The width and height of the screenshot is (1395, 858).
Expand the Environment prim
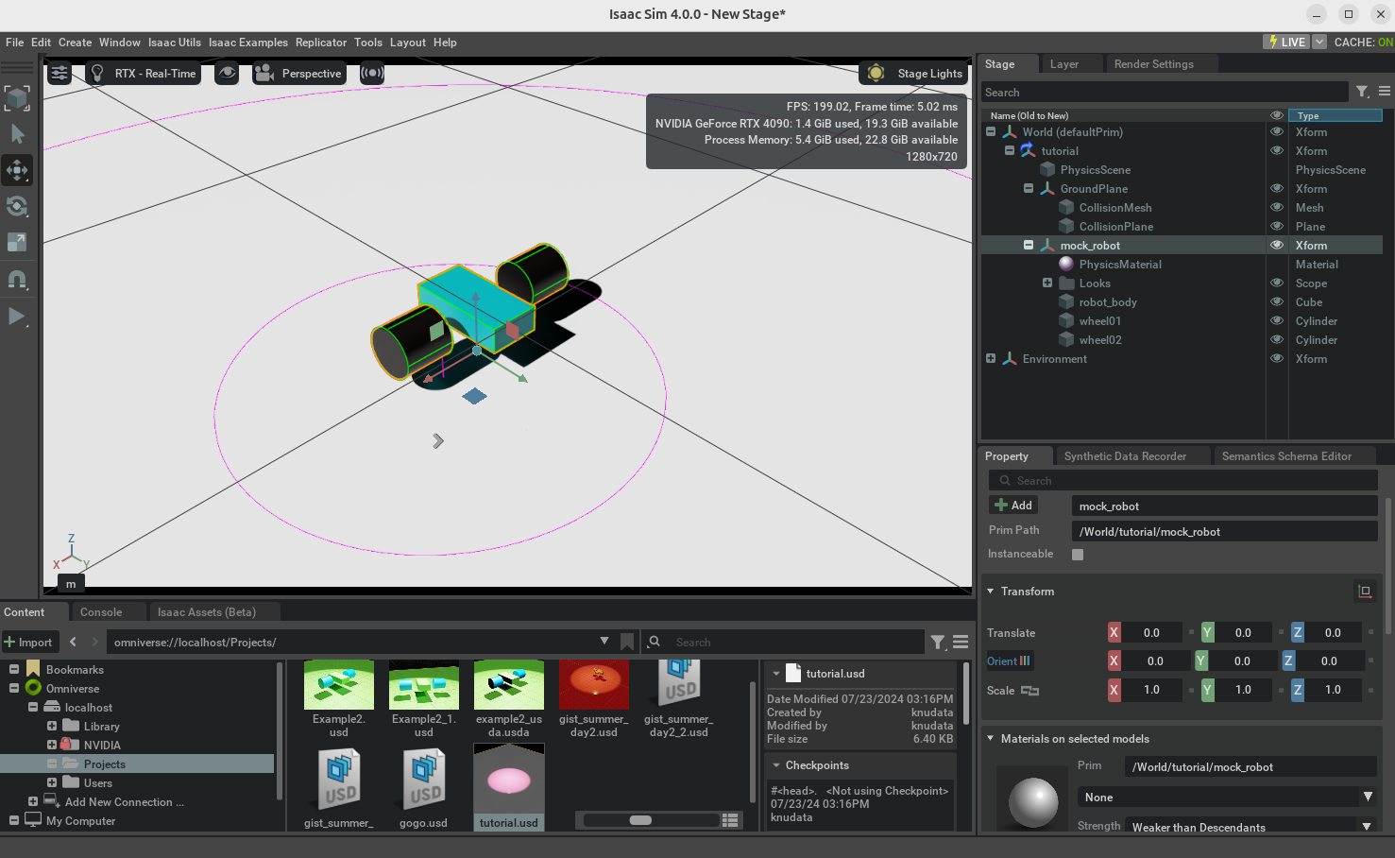pos(991,359)
